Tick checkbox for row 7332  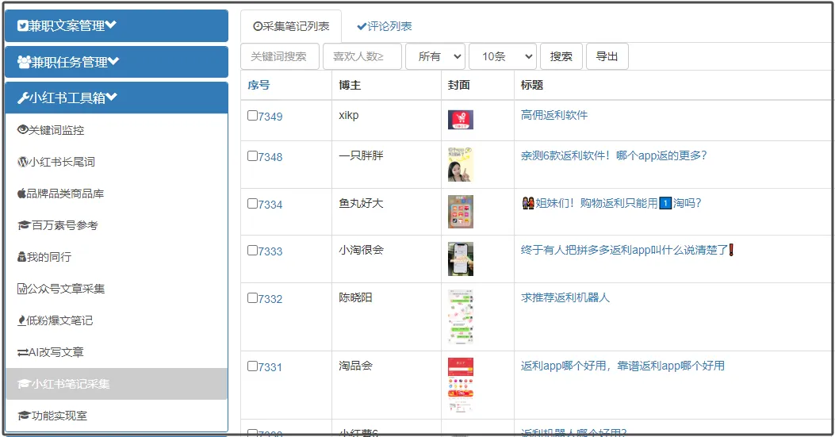(252, 297)
